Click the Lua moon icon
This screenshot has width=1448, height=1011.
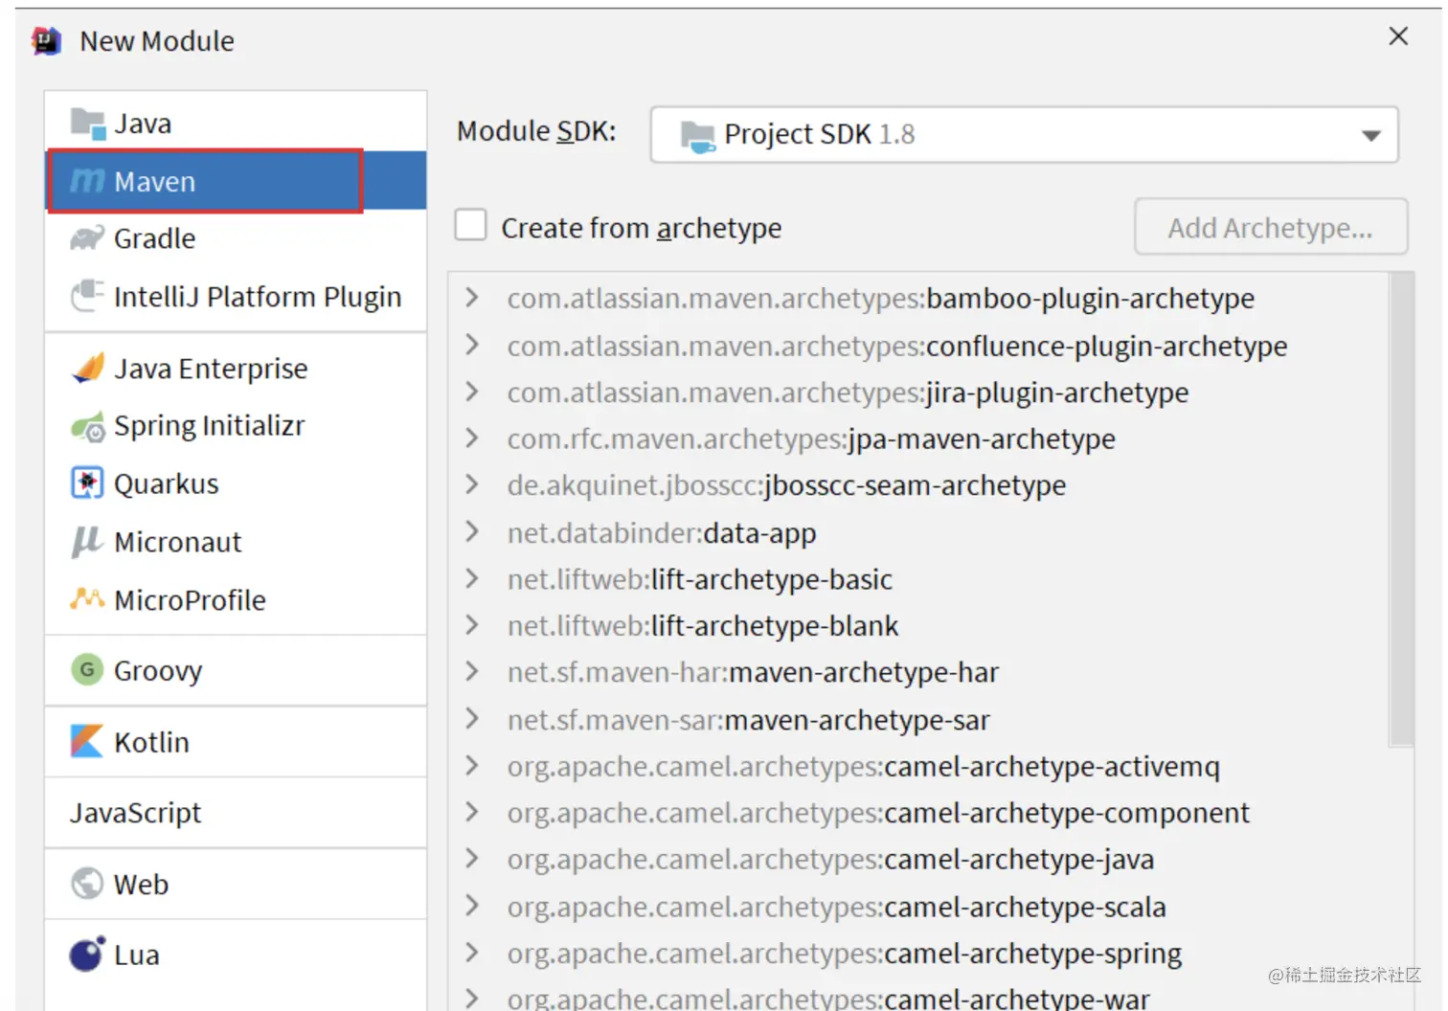(87, 955)
